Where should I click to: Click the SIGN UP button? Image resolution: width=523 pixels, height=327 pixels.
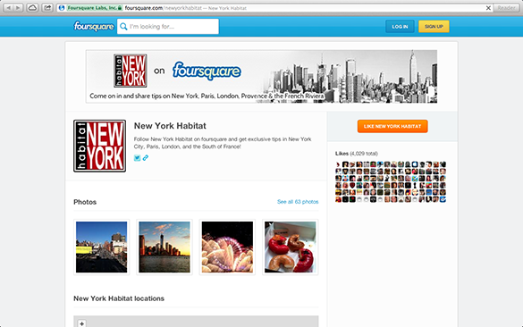(434, 27)
